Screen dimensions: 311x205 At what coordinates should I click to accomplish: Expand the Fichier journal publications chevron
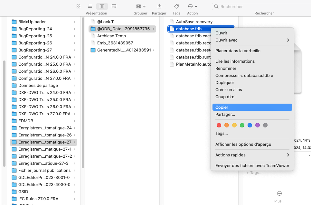[74, 171]
